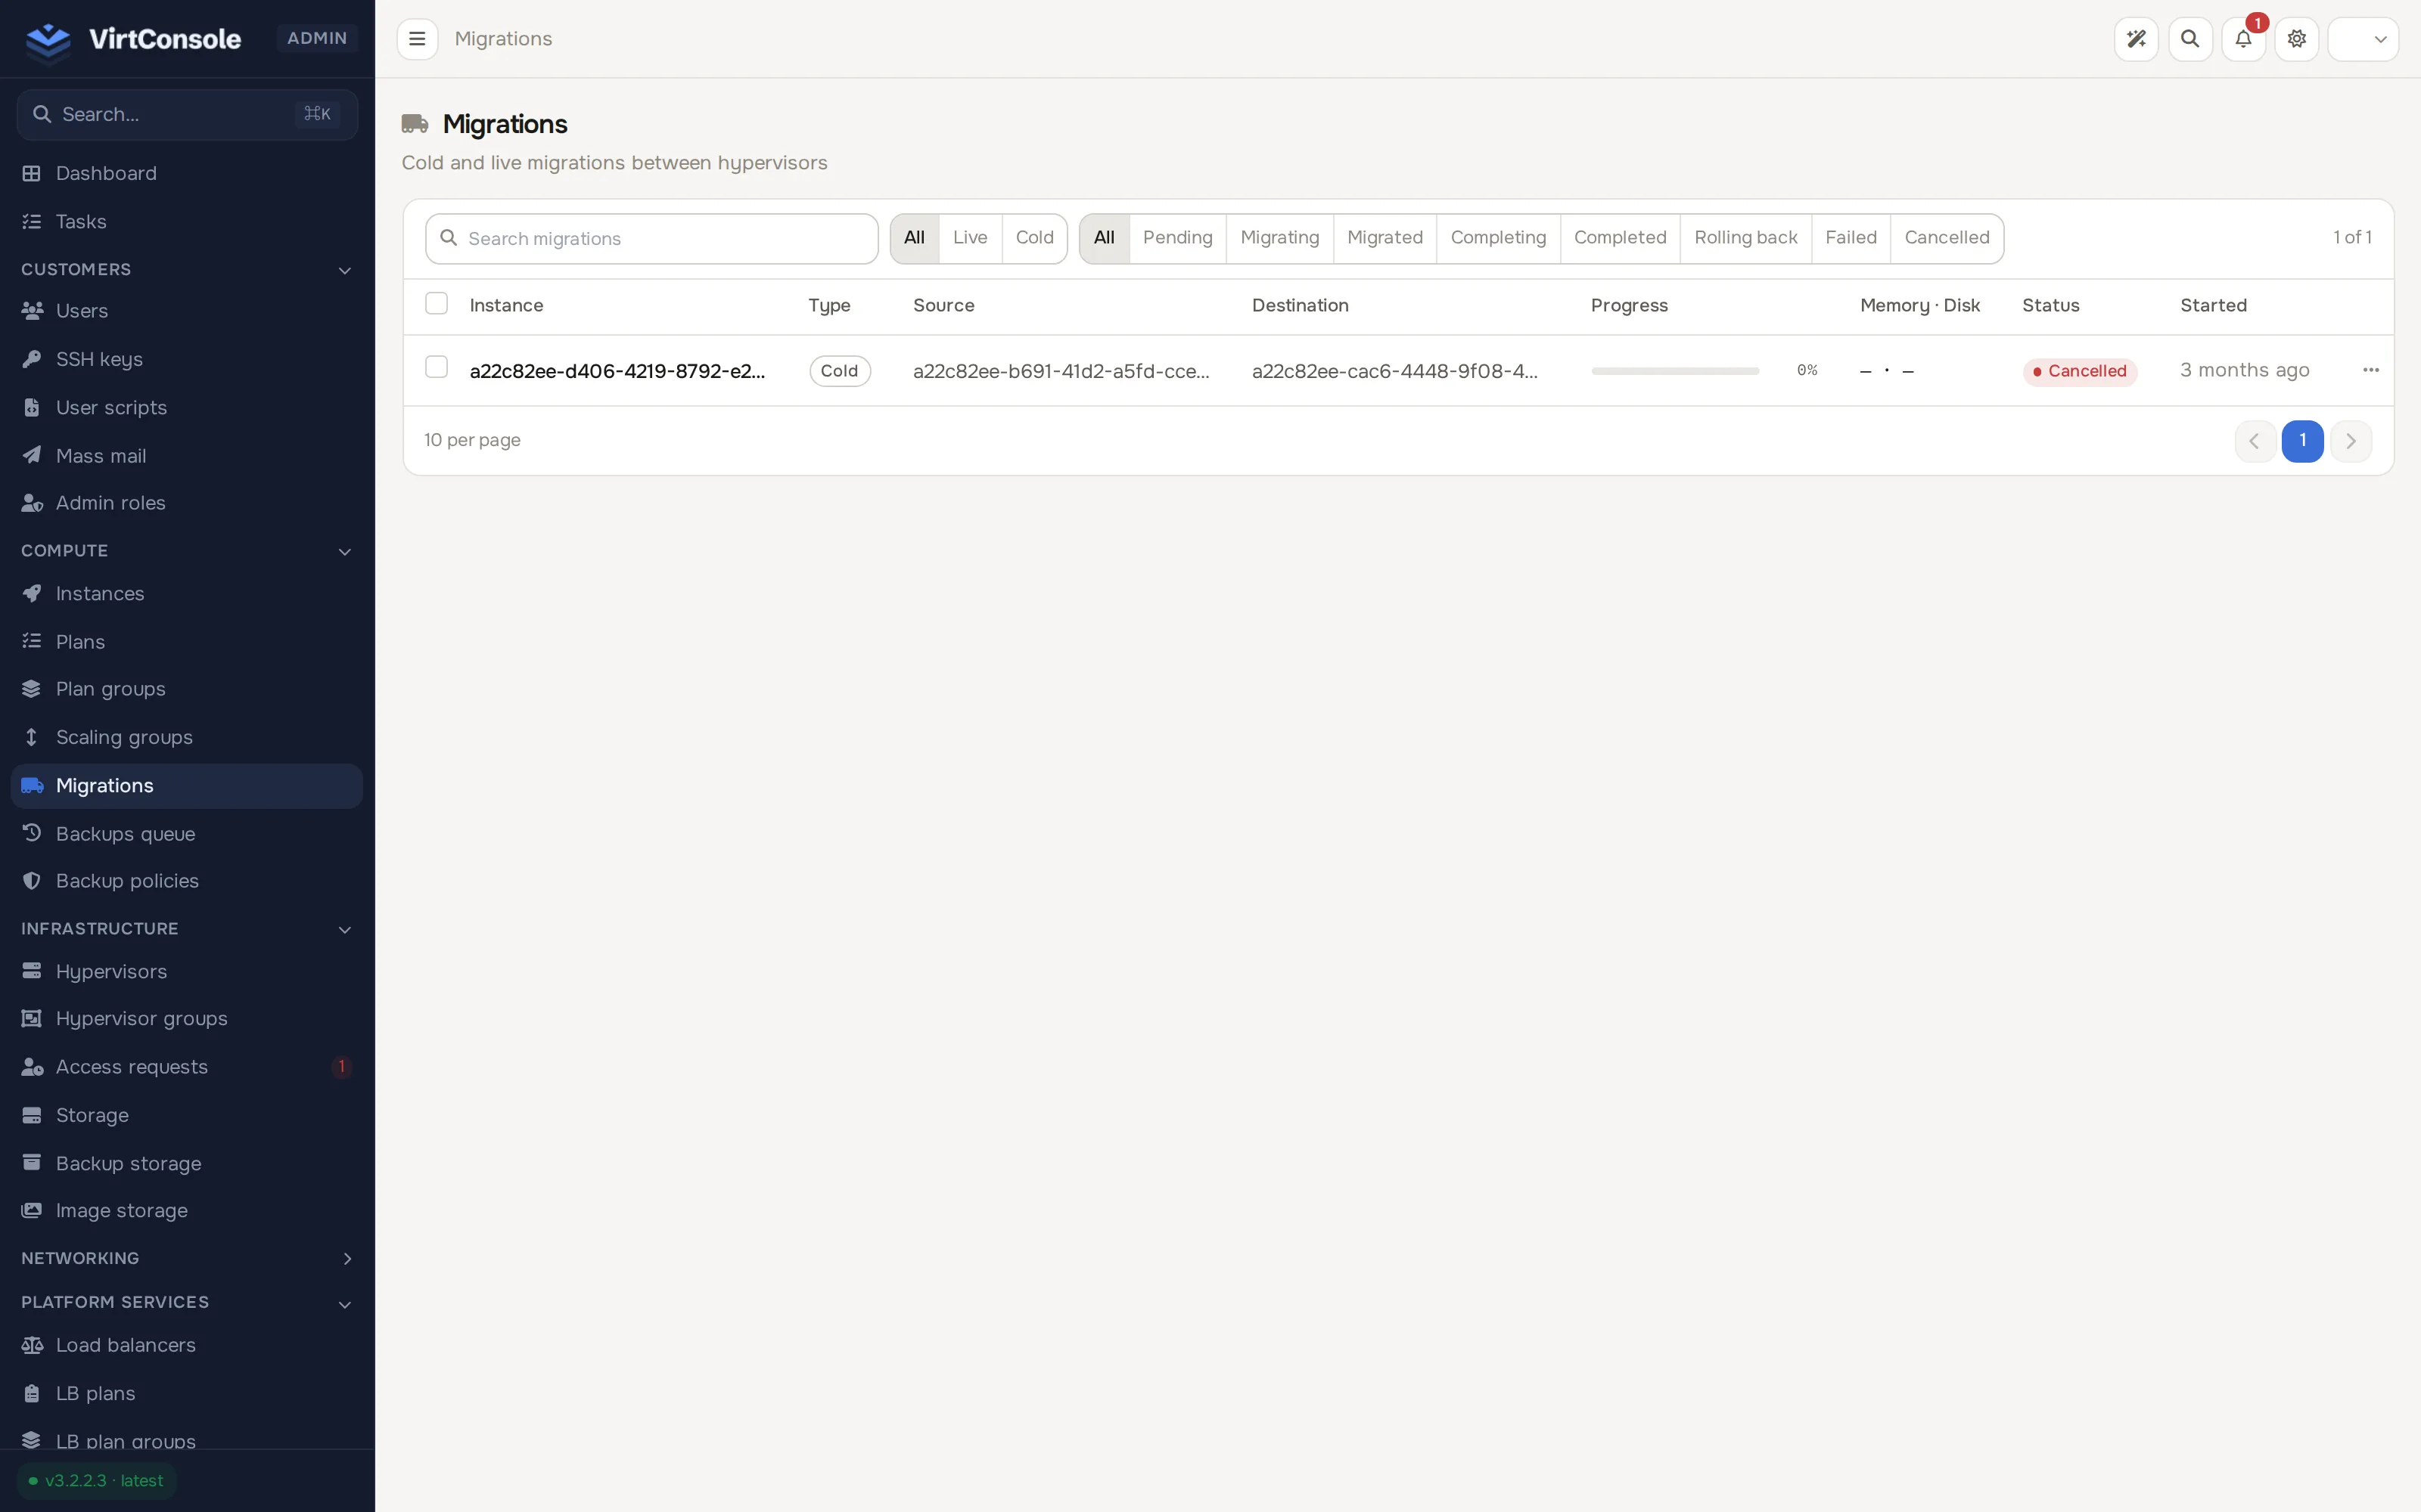This screenshot has width=2421, height=1512.
Task: Open instance a22c82ee-d406-4219-8792 link
Action: pos(617,371)
